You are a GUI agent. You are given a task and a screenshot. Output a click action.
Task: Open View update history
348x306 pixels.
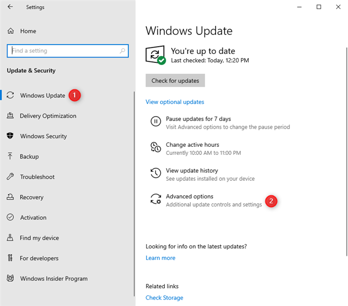tap(192, 170)
